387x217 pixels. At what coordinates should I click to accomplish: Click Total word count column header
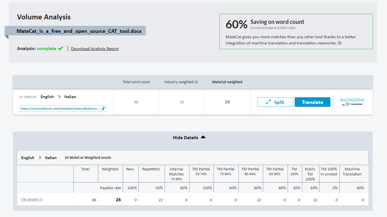[136, 82]
